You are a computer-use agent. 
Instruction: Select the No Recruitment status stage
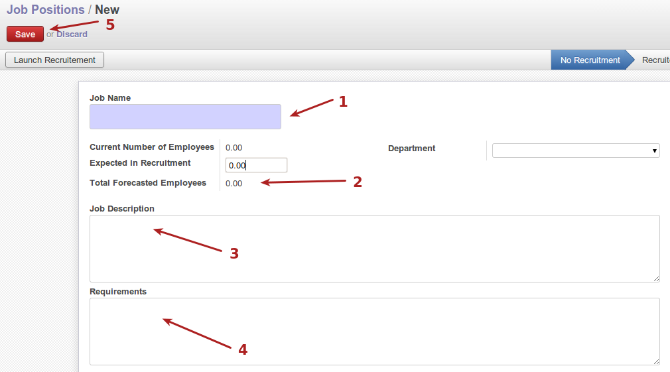590,60
